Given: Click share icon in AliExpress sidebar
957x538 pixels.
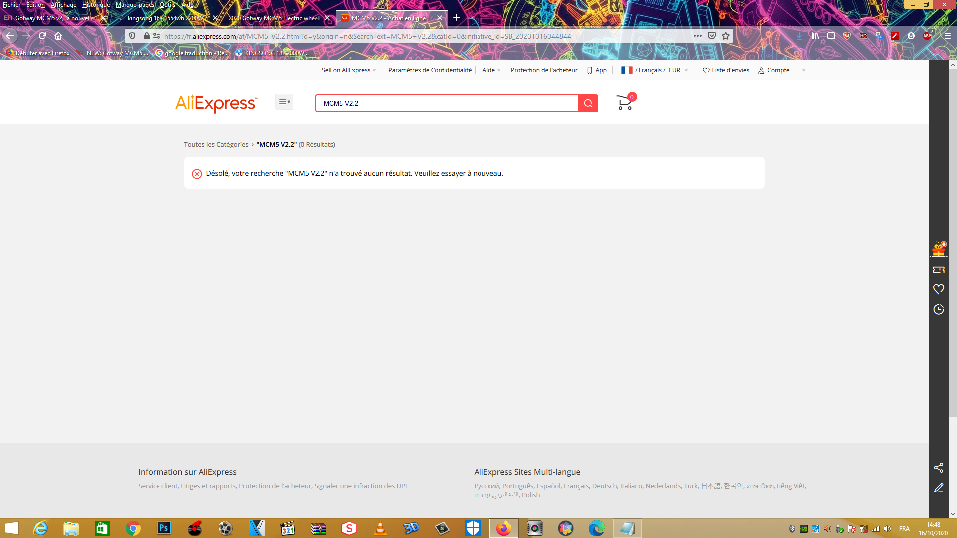Looking at the screenshot, I should (x=939, y=468).
